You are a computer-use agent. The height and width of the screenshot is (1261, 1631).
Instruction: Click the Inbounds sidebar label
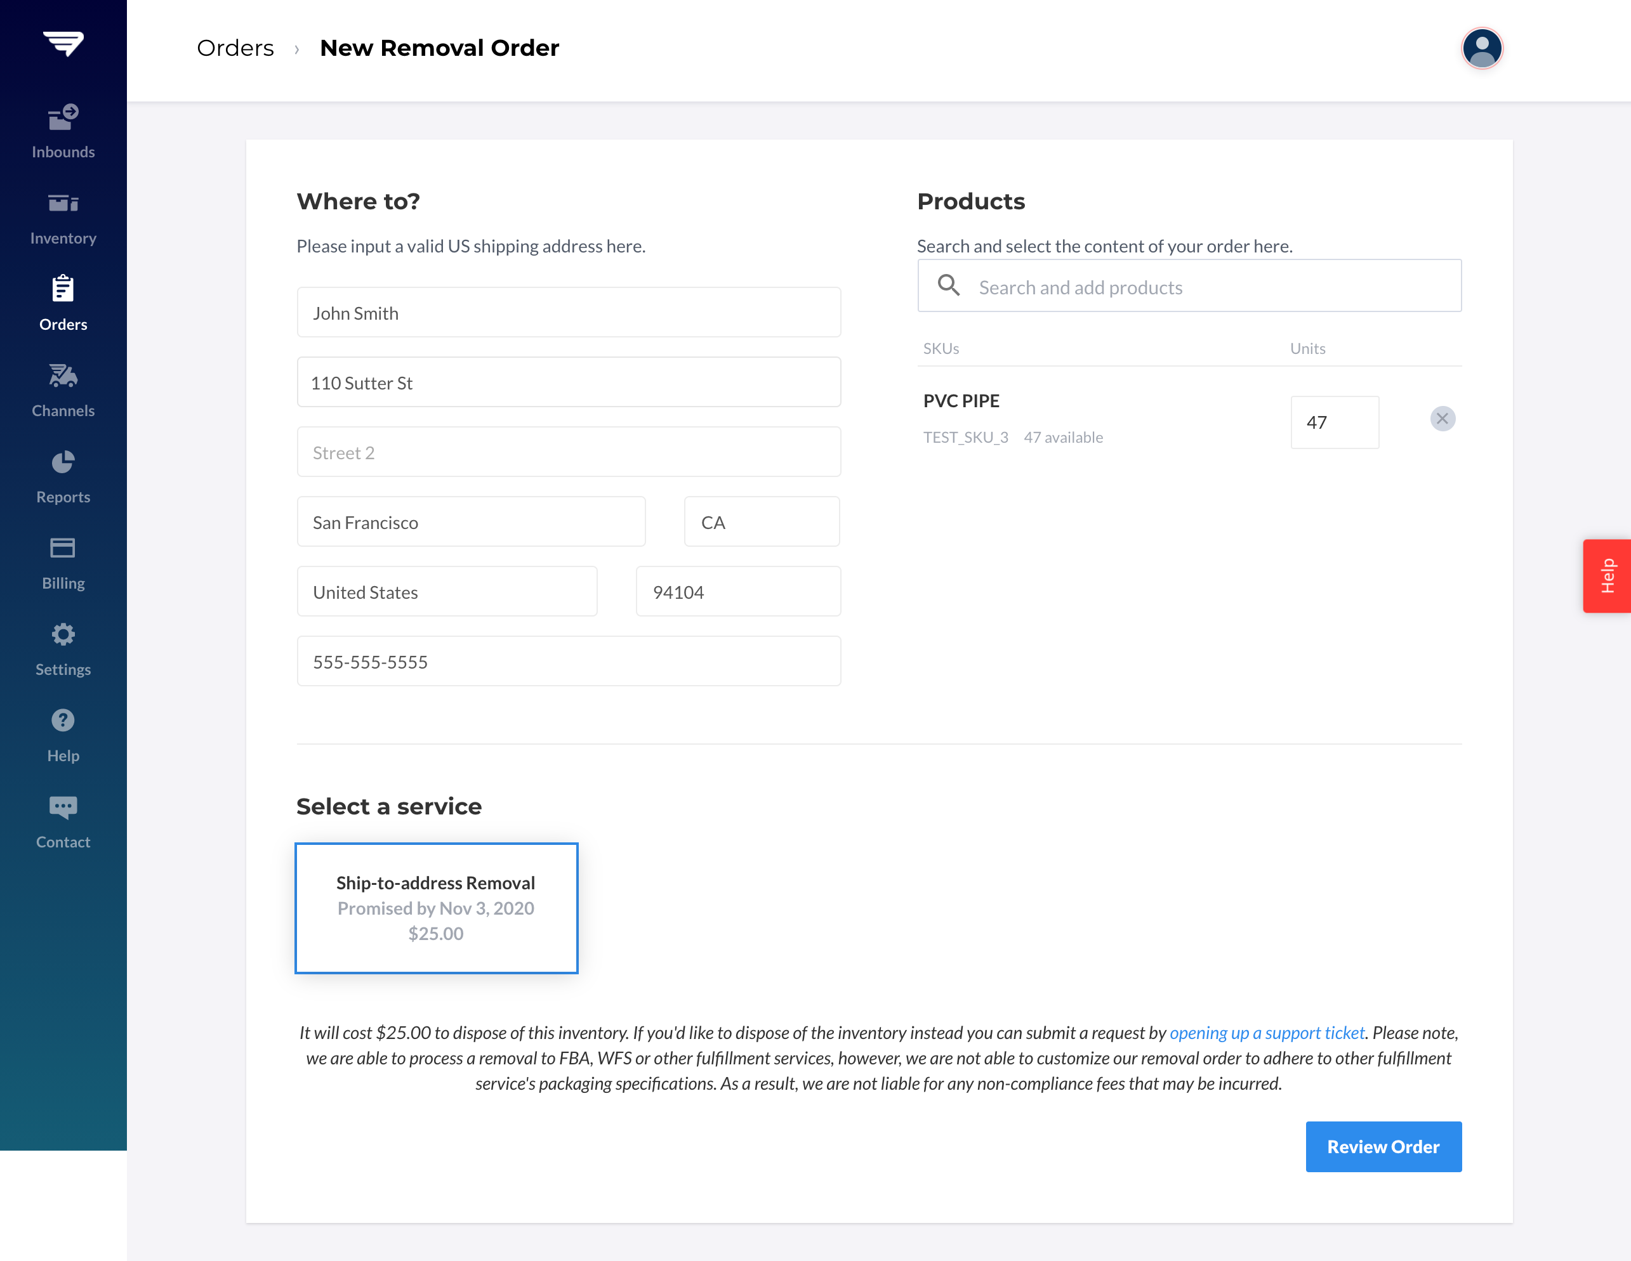point(63,152)
